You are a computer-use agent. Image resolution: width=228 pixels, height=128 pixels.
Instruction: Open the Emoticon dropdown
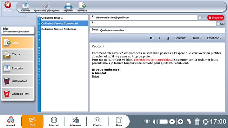[x=214, y=38]
